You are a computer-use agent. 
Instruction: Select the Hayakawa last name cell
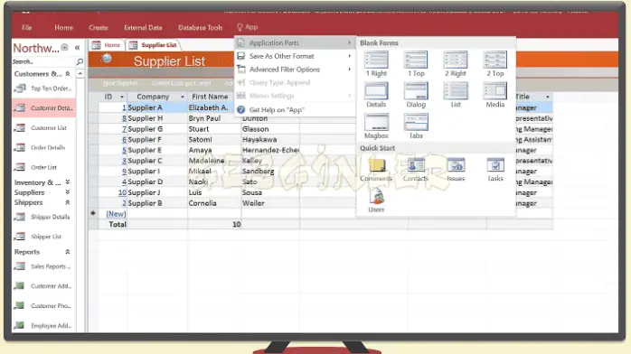pyautogui.click(x=270, y=139)
